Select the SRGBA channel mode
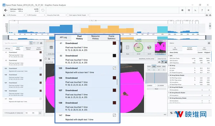Image resolution: width=215 pixels, height=126 pixels. point(159,66)
